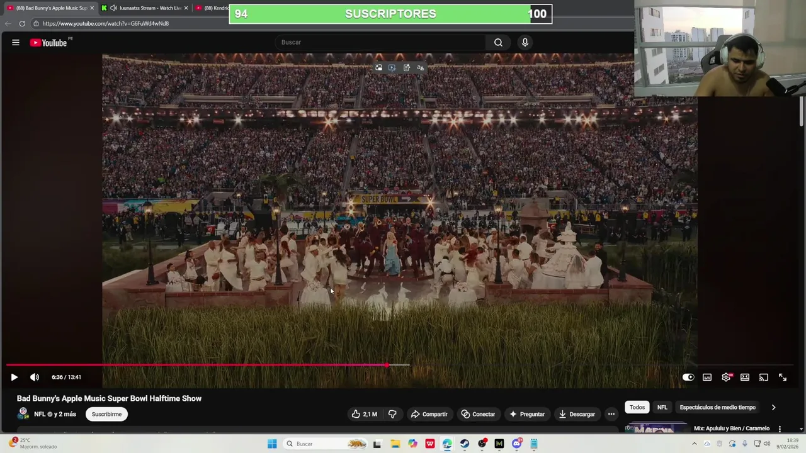
Task: Click the YouTube Buscar search field
Action: click(x=380, y=42)
